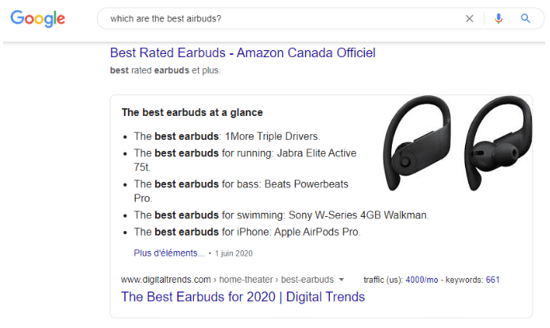Clear the search query with the X icon
This screenshot has height=328, width=550.
[470, 19]
